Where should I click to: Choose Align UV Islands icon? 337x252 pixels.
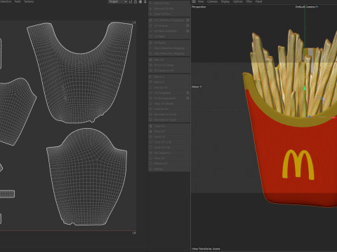click(x=151, y=104)
